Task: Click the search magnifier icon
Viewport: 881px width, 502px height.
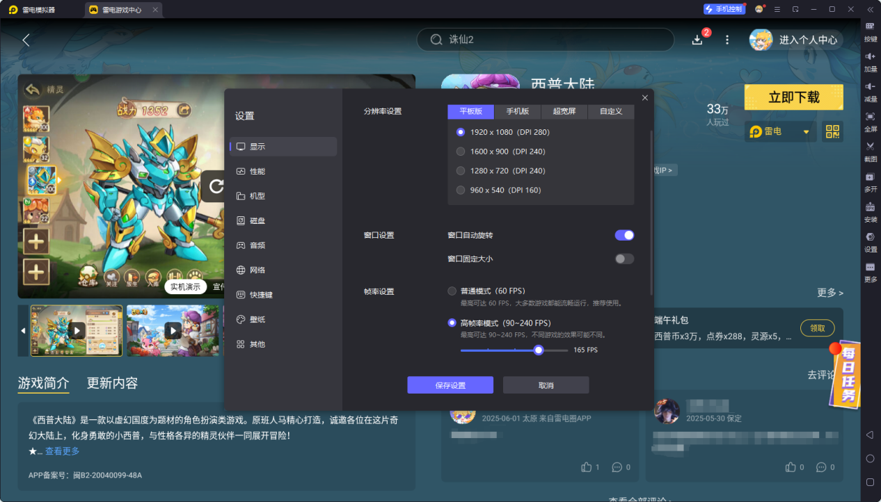Action: 436,40
